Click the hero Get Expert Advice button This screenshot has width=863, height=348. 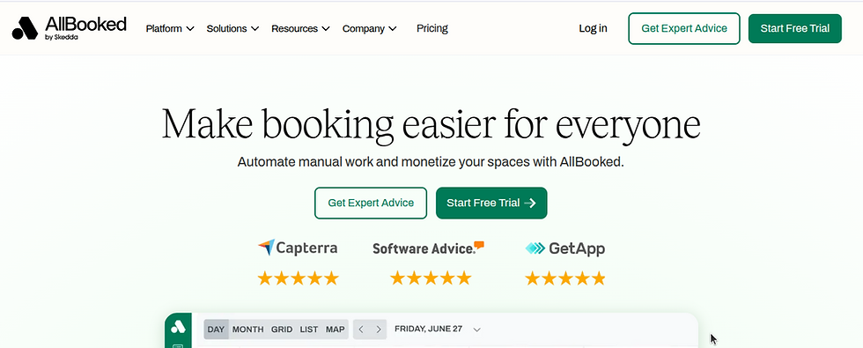tap(371, 204)
